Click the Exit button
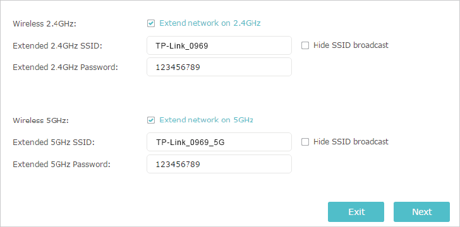The width and height of the screenshot is (460, 227). pyautogui.click(x=356, y=212)
